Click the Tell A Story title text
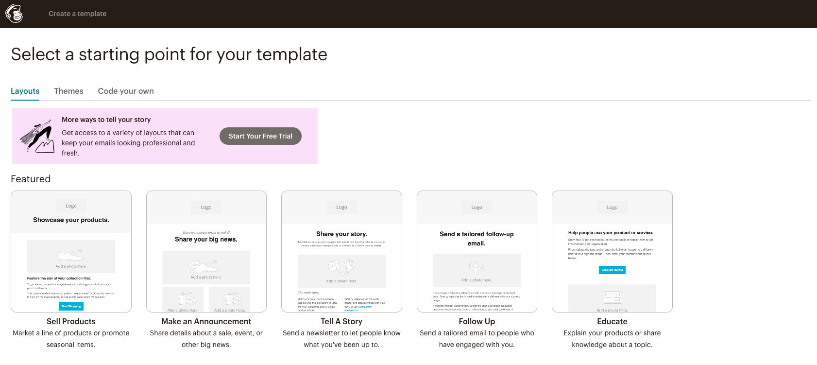 pos(341,321)
